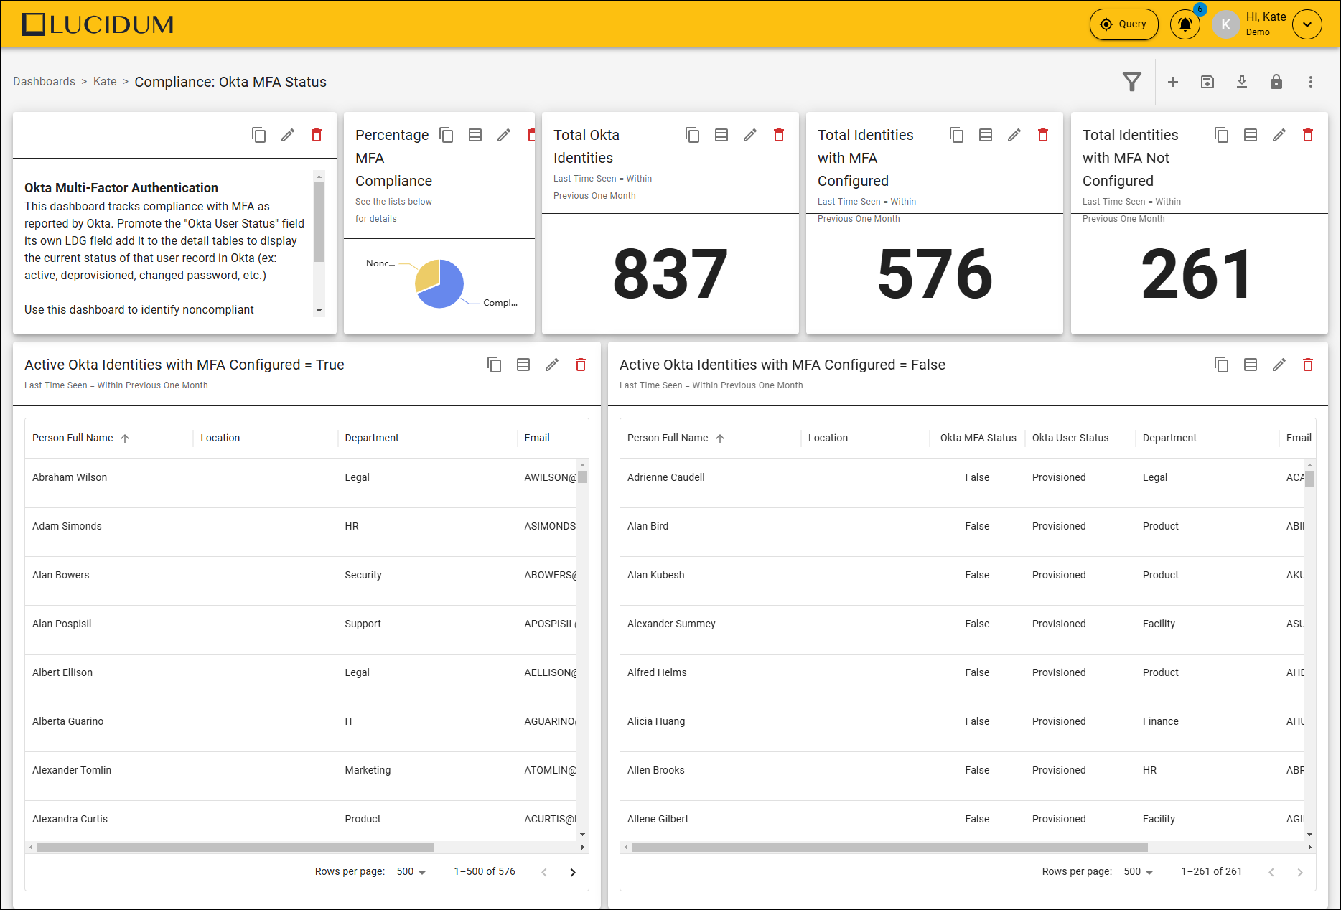Select the Abraham Wilson row name

(x=70, y=477)
